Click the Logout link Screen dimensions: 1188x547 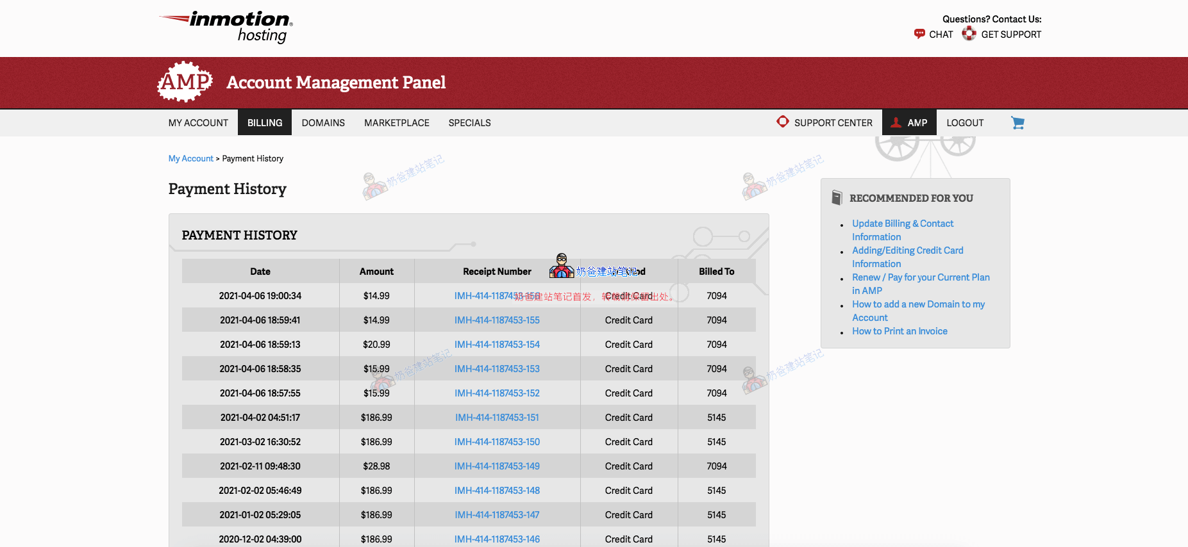coord(965,123)
